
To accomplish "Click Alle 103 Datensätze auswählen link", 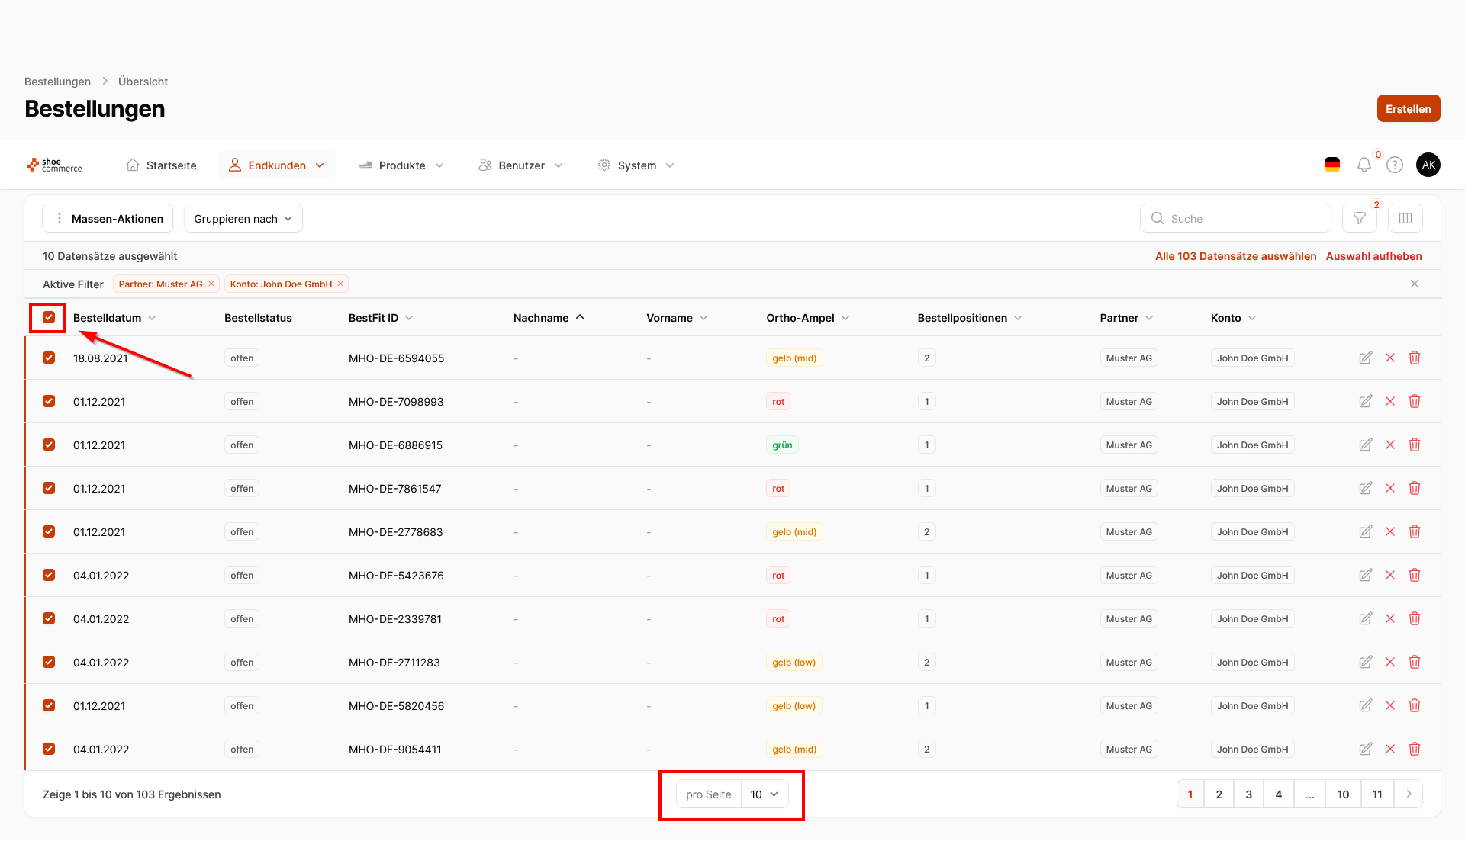I will coord(1235,256).
